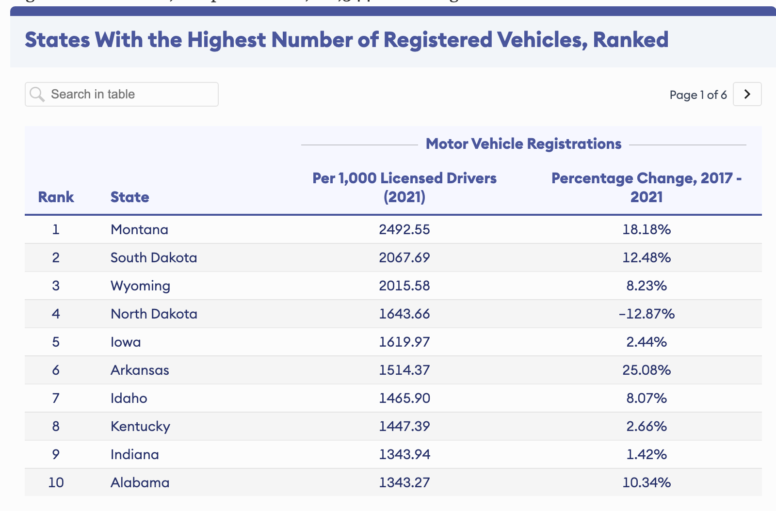Click Per 1,000 Licensed Drivers header
Viewport: 776px width, 511px height.
[404, 187]
